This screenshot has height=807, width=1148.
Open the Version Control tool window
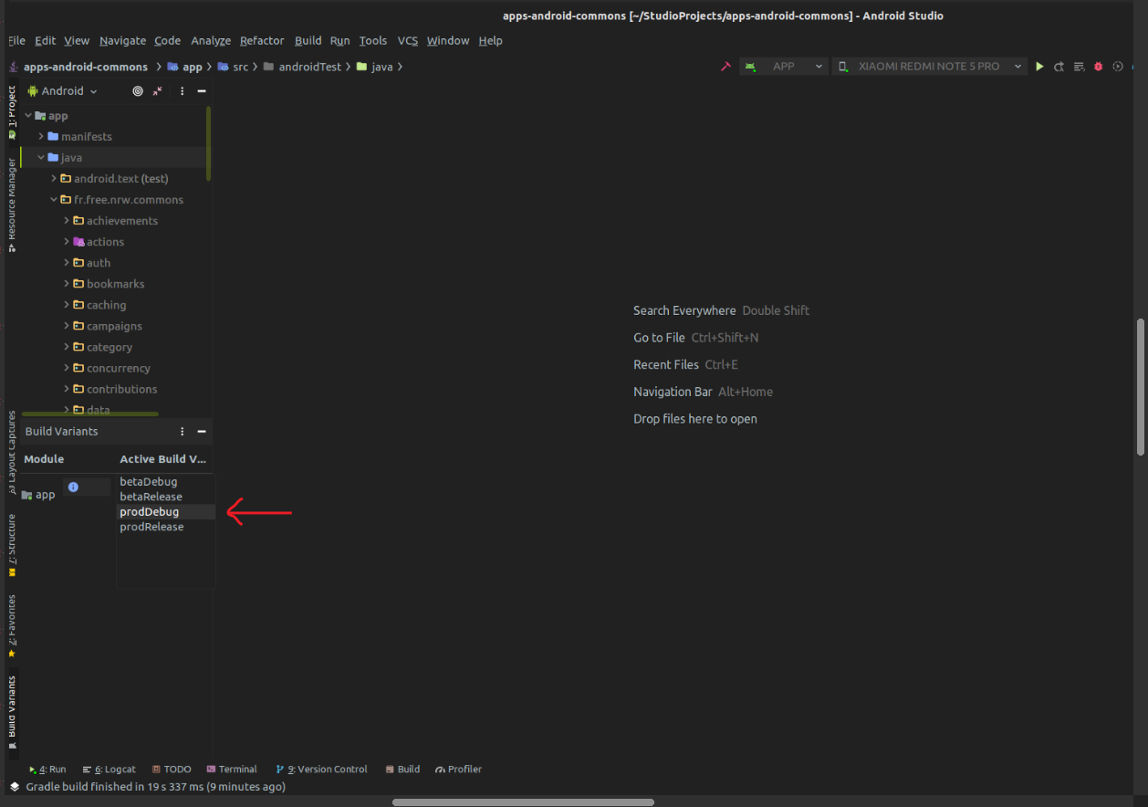(x=321, y=769)
